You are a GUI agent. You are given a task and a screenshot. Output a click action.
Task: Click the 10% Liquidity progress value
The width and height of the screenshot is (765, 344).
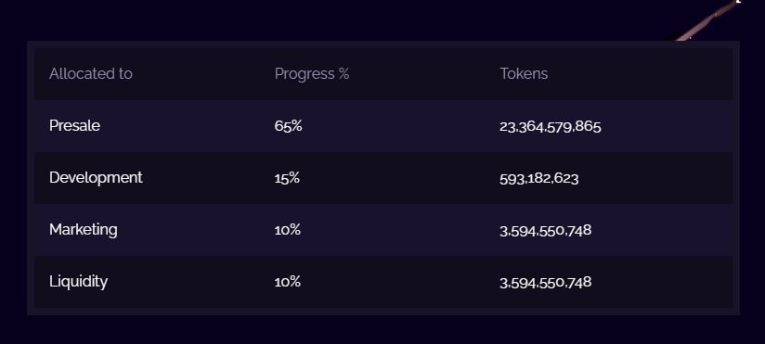pyautogui.click(x=288, y=282)
